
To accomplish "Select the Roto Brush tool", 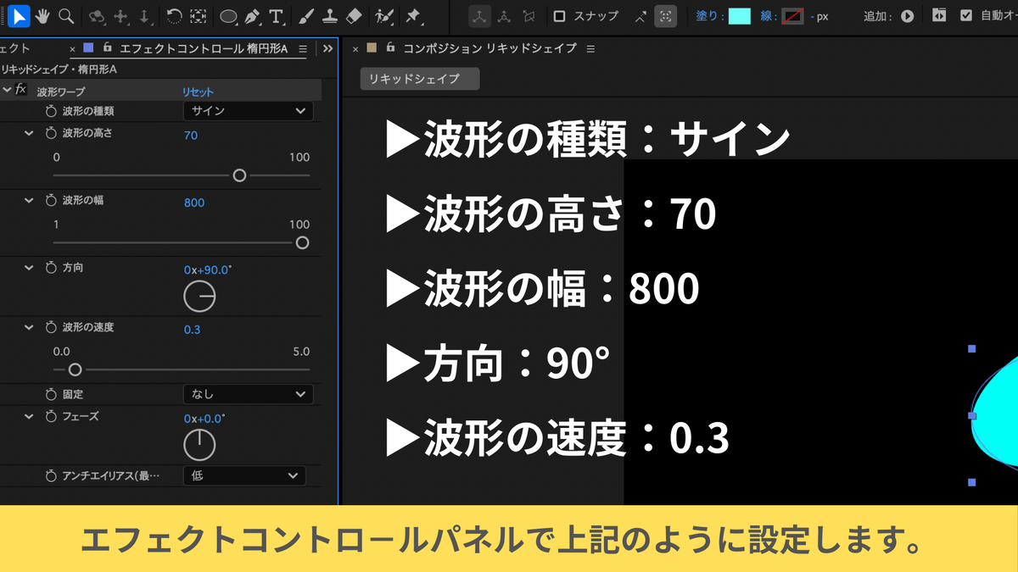I will (384, 16).
